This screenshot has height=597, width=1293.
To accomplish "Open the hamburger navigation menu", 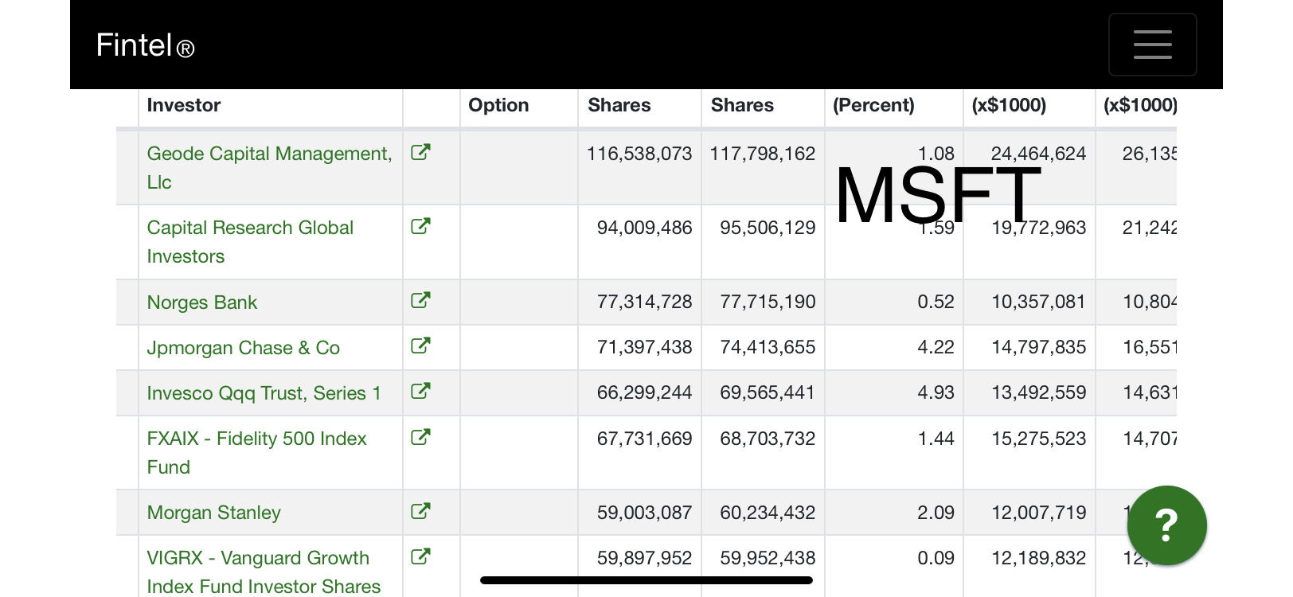I will 1152,45.
